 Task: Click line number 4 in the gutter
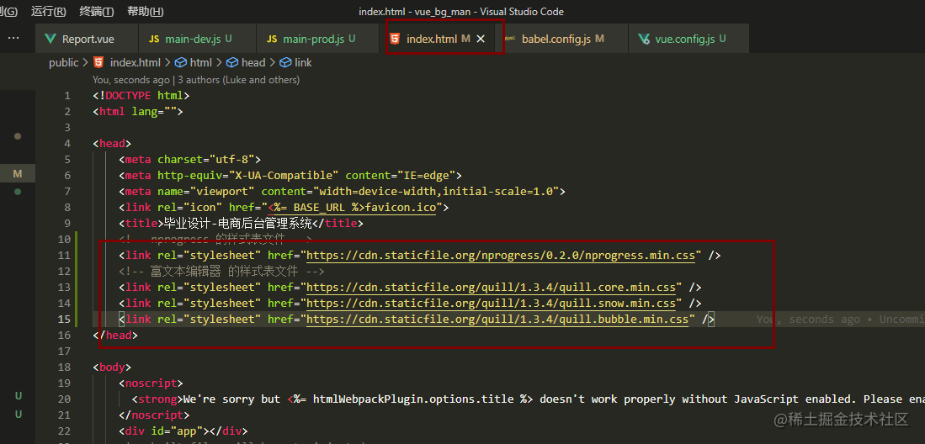click(67, 143)
